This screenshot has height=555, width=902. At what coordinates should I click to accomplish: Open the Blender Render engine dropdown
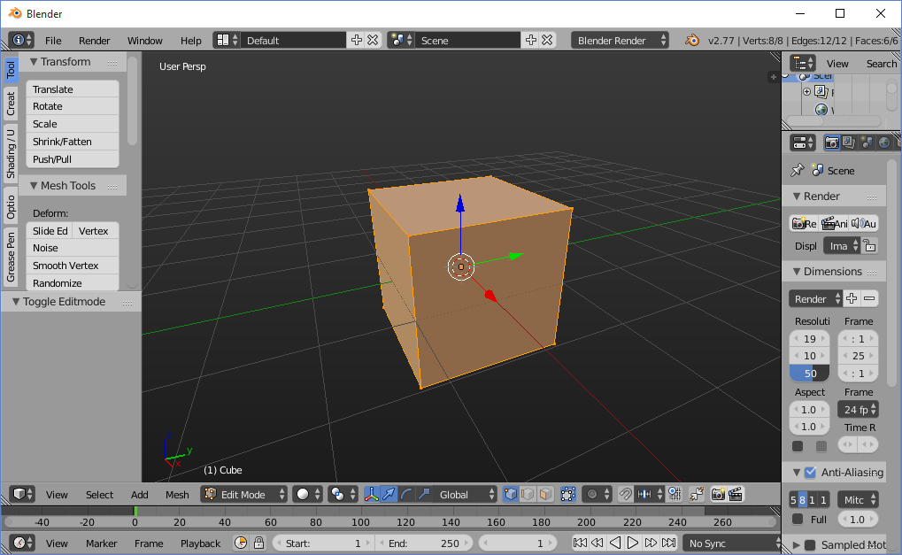point(620,39)
